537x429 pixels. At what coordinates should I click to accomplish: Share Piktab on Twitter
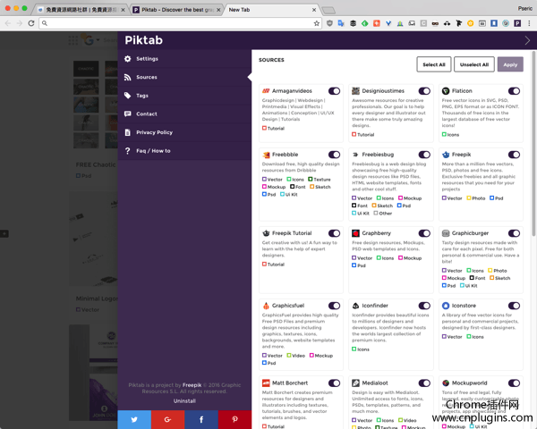pyautogui.click(x=134, y=420)
